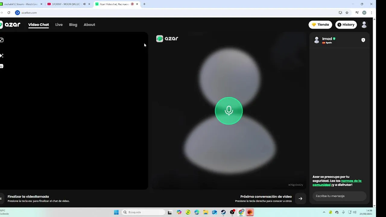This screenshot has width=386, height=217.
Task: Switch to the Video Chat nav item
Action: point(39,25)
